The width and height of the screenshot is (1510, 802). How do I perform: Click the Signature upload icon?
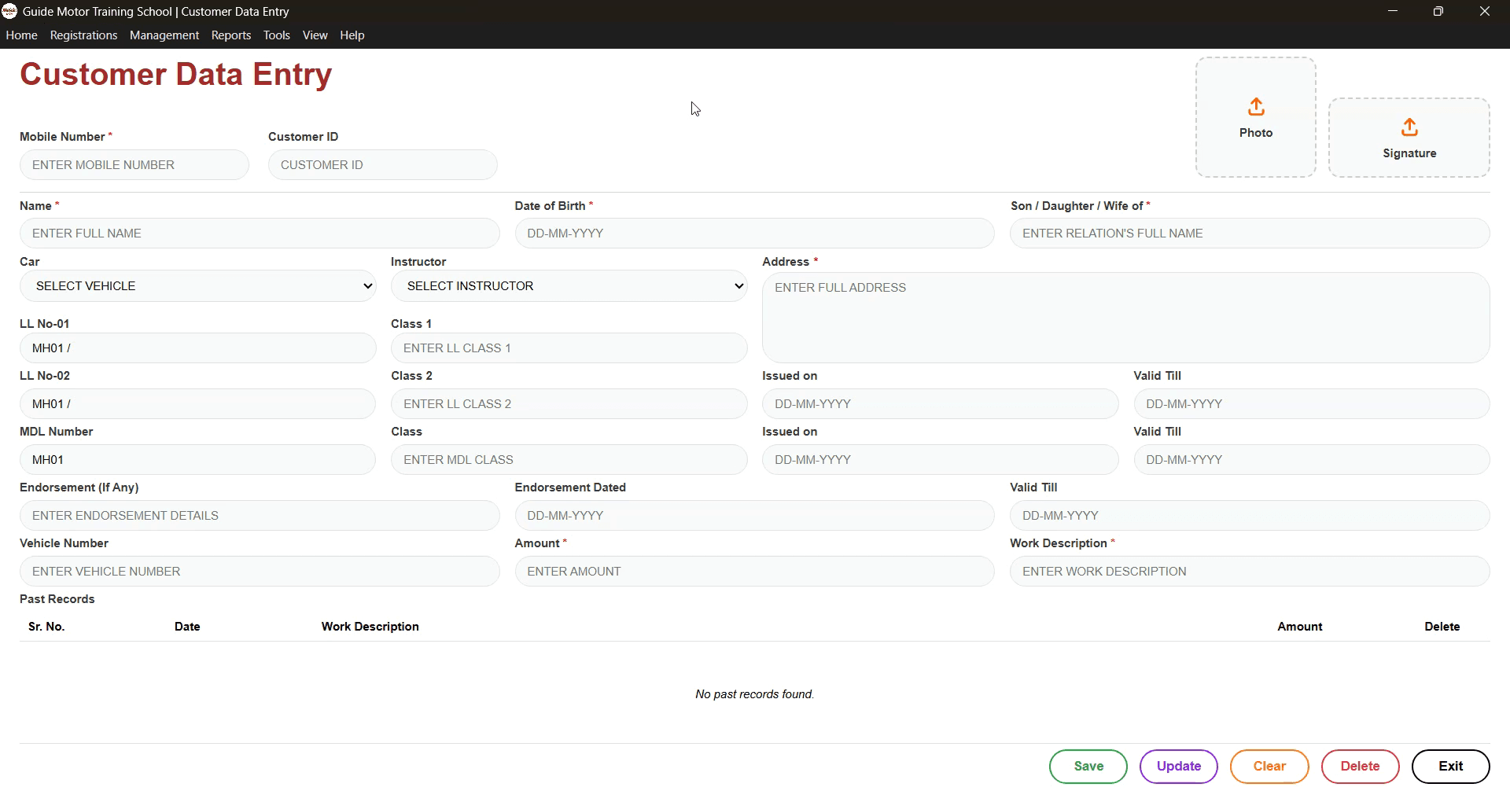coord(1409,128)
